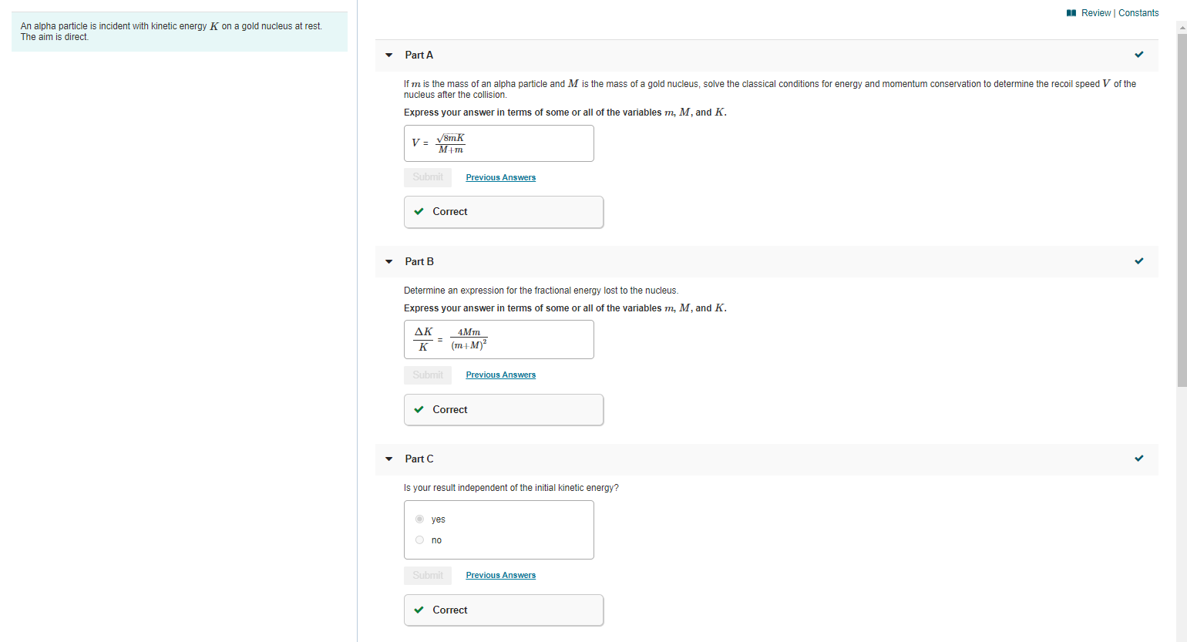The height and width of the screenshot is (642, 1187).
Task: Click the Submit button in Part C
Action: coord(427,575)
